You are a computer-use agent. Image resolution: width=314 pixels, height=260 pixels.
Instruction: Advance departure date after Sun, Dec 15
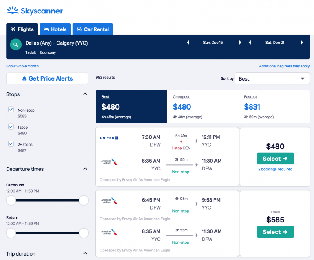240,43
